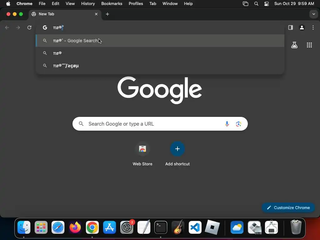Select the 'πø®˙ - Google Search' suggestion

point(160,41)
